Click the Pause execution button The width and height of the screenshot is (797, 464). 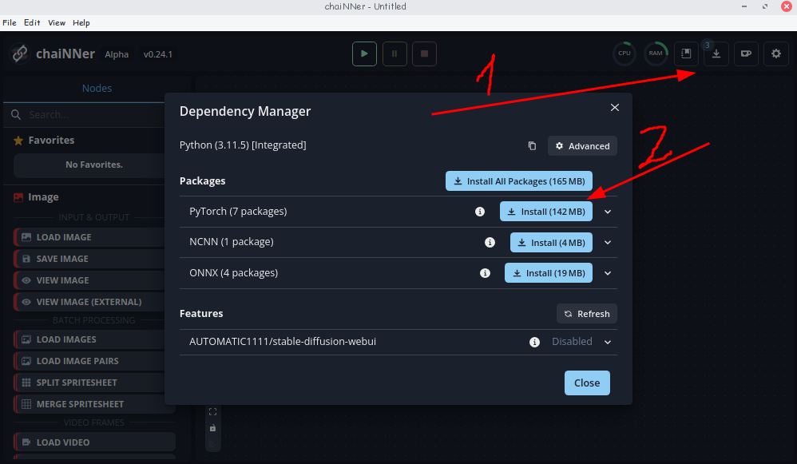[x=395, y=54]
